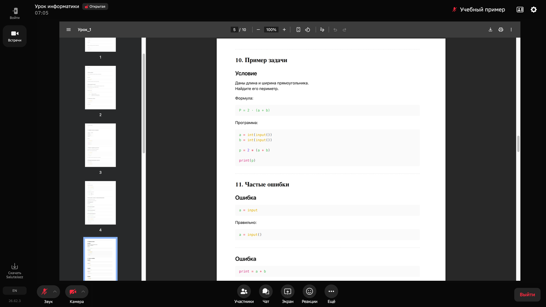This screenshot has width=546, height=307.
Task: Select page 2 thumbnail
Action: (x=100, y=88)
